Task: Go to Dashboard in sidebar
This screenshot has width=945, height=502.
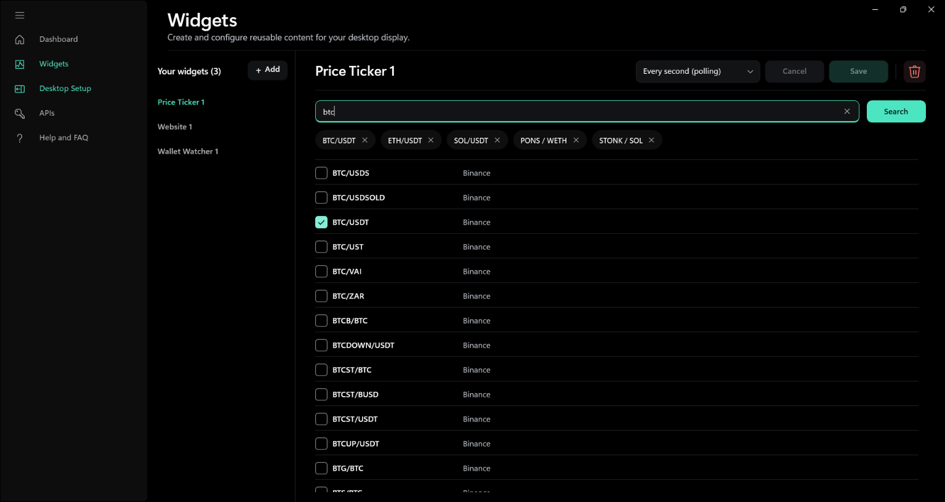Action: [58, 39]
